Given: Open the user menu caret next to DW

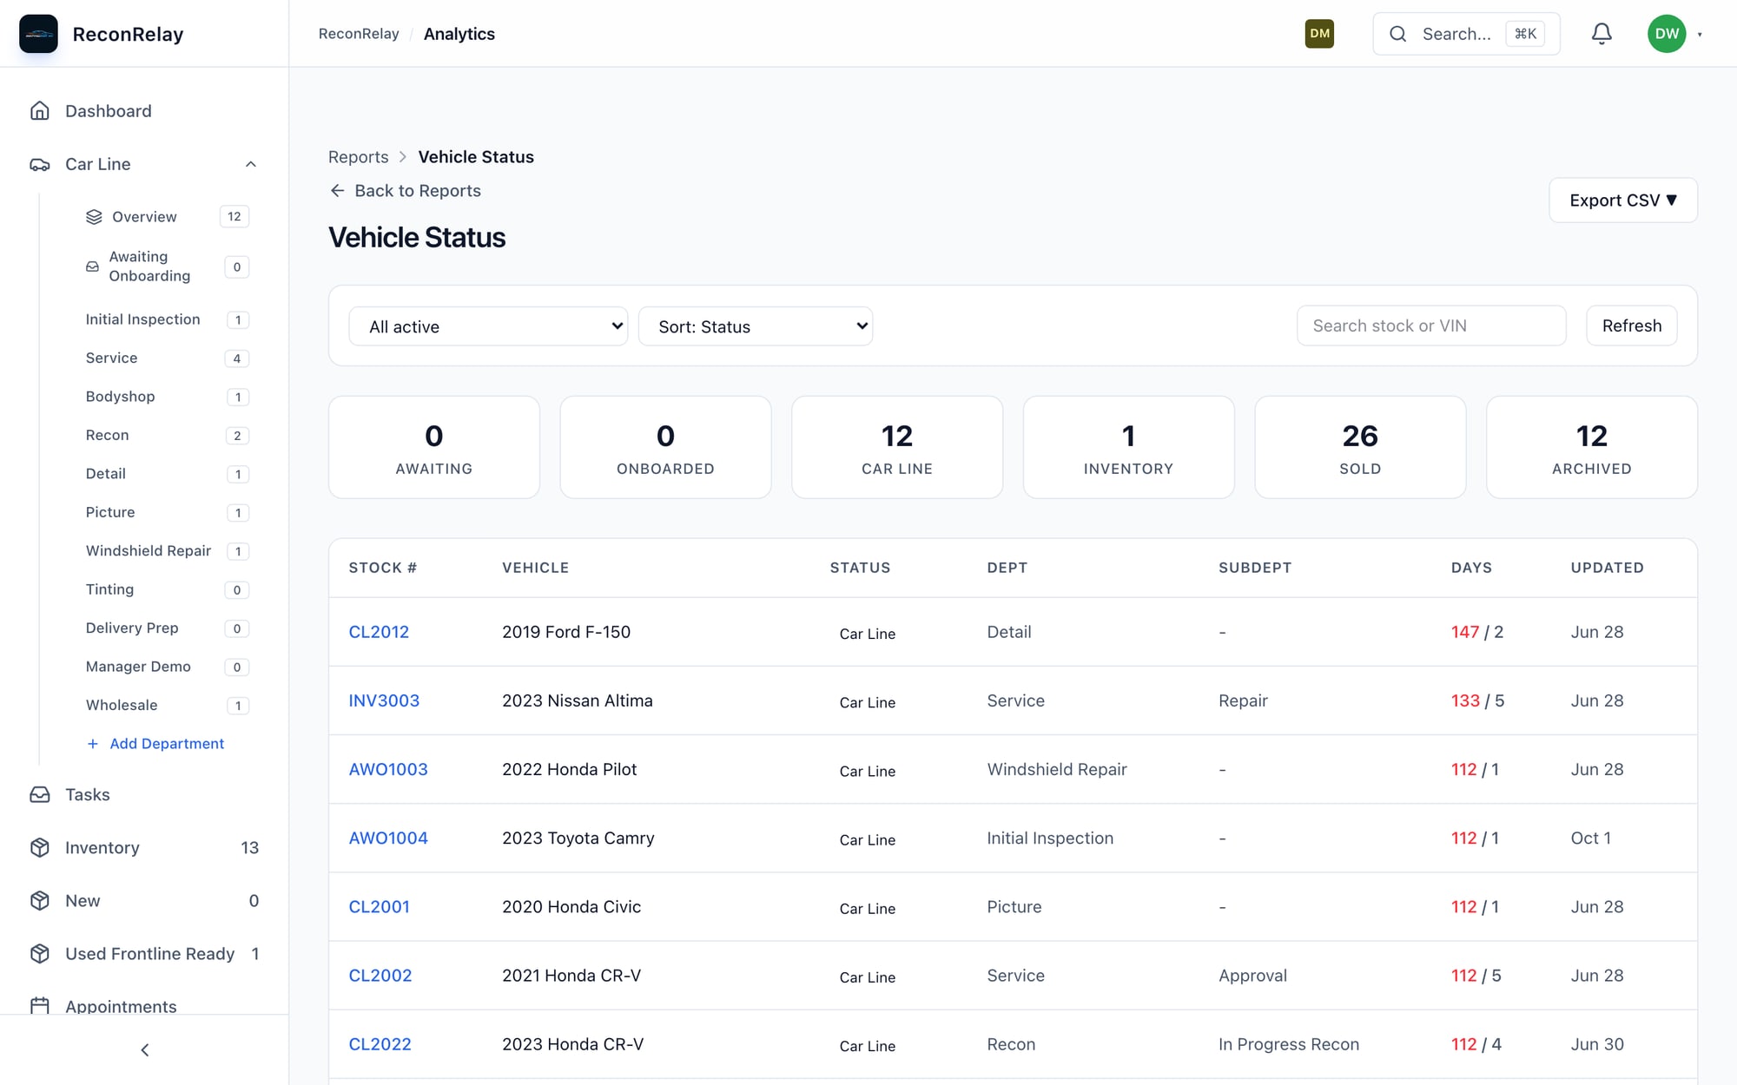Looking at the screenshot, I should 1700,35.
